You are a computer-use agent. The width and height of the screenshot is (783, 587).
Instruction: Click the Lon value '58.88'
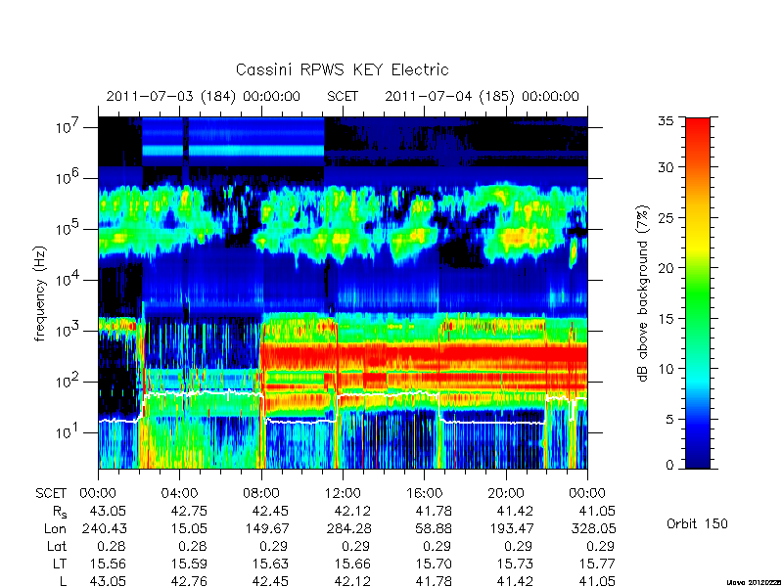(434, 528)
